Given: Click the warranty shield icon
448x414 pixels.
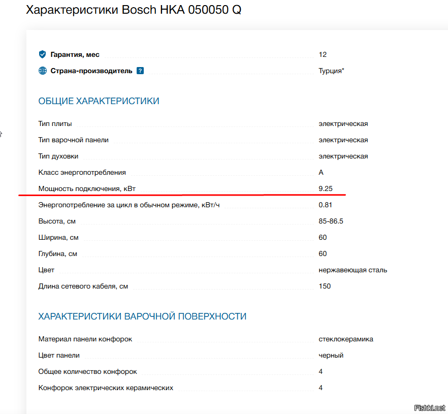Looking at the screenshot, I should pyautogui.click(x=42, y=54).
